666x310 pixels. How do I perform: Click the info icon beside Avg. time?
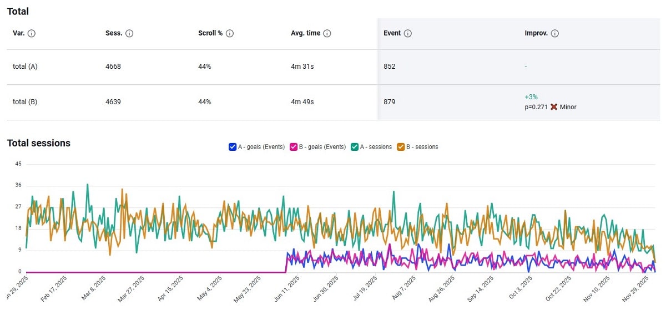(x=327, y=33)
